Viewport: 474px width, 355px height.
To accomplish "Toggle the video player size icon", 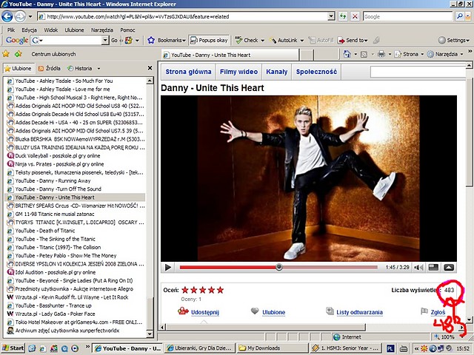I will [433, 267].
